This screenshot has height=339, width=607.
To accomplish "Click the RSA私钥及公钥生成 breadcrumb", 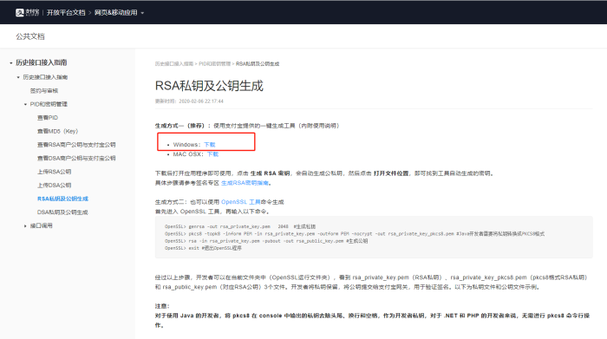I will tap(258, 64).
